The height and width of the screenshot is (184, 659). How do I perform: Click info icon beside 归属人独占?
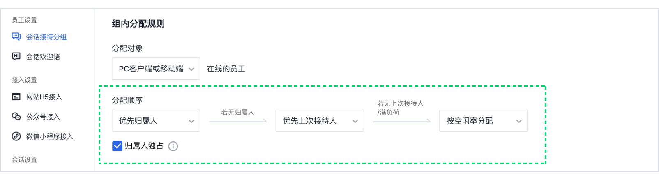173,146
